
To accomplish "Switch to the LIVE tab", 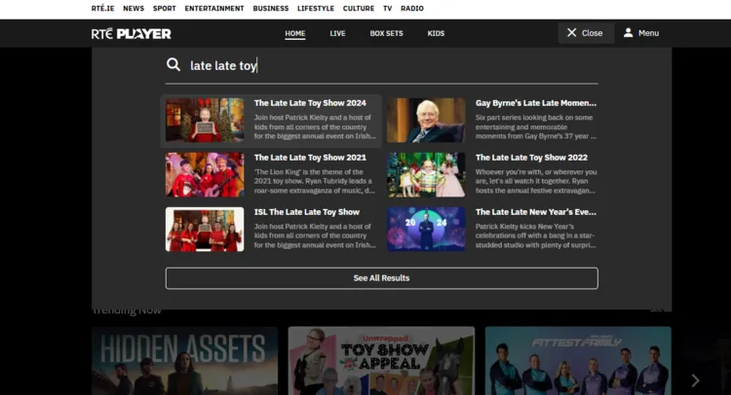I will pyautogui.click(x=337, y=33).
